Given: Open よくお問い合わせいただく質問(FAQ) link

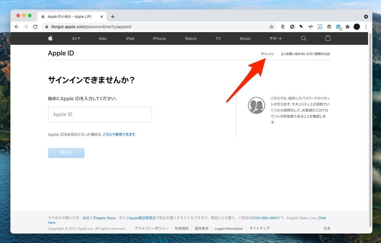Looking at the screenshot, I should [x=305, y=54].
